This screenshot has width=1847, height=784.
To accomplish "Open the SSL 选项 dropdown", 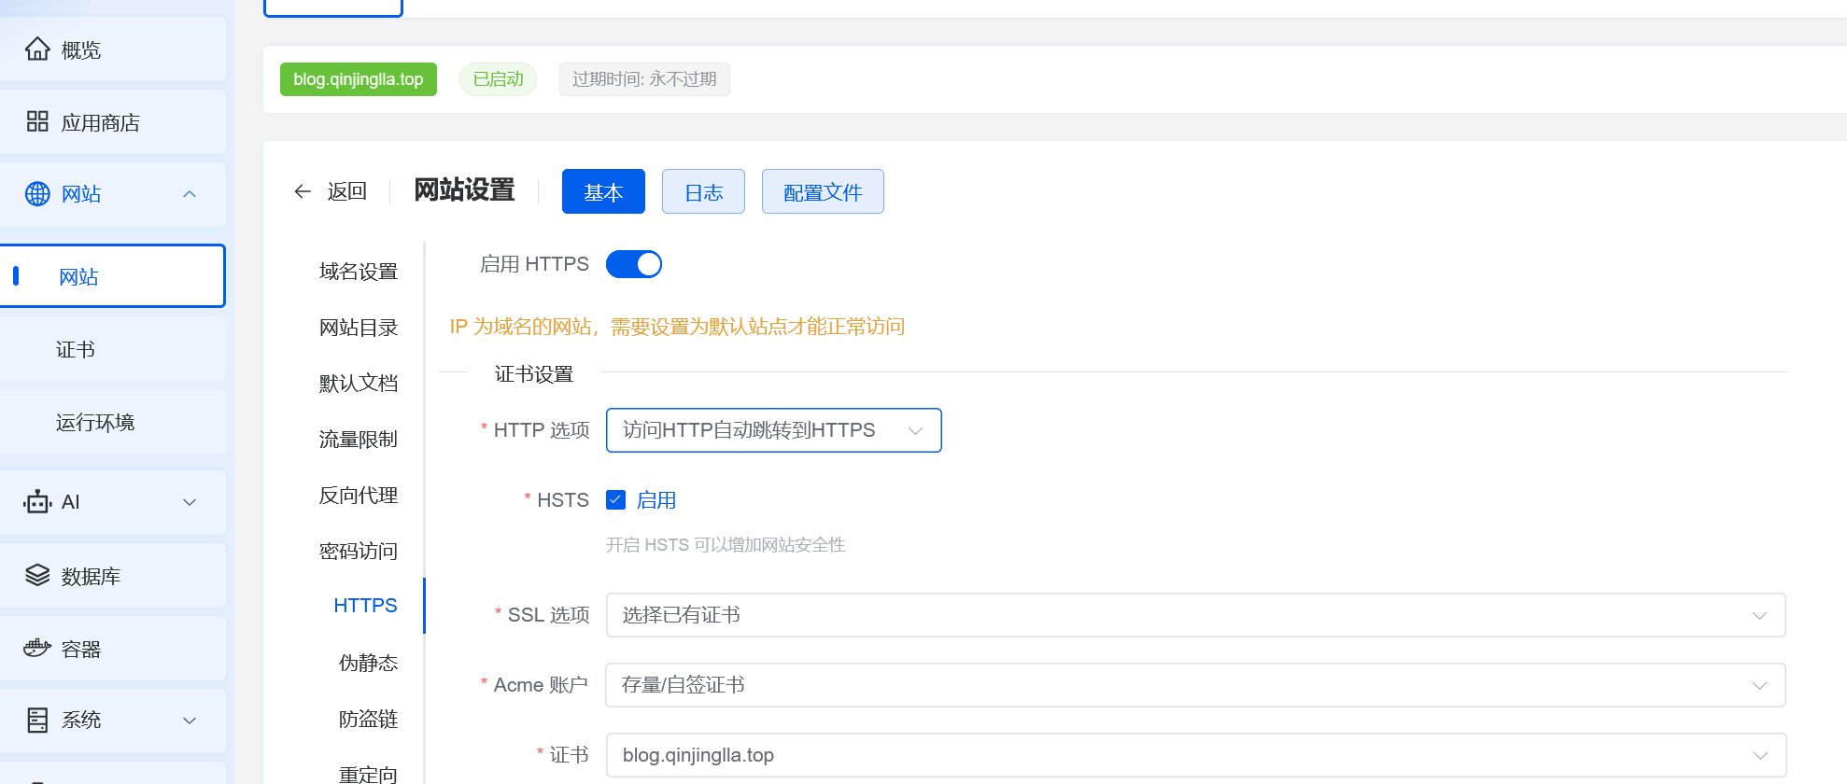I will [x=1195, y=615].
